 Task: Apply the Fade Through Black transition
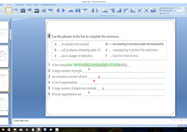[x=23, y=11]
